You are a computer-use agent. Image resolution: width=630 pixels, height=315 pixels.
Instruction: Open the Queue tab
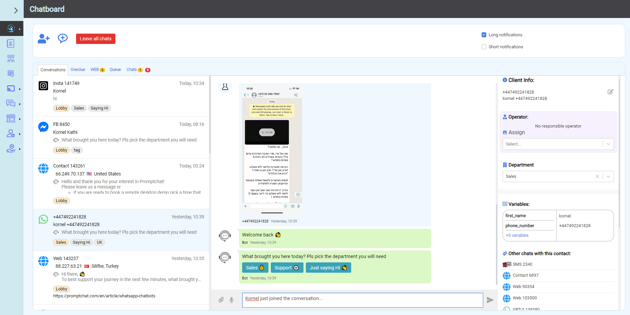(115, 70)
